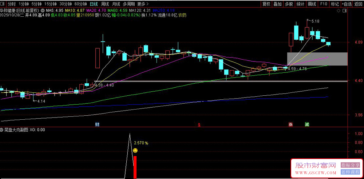Click the MA5: 4.95 label
Viewport: 364px width, 179px height.
tap(55, 11)
